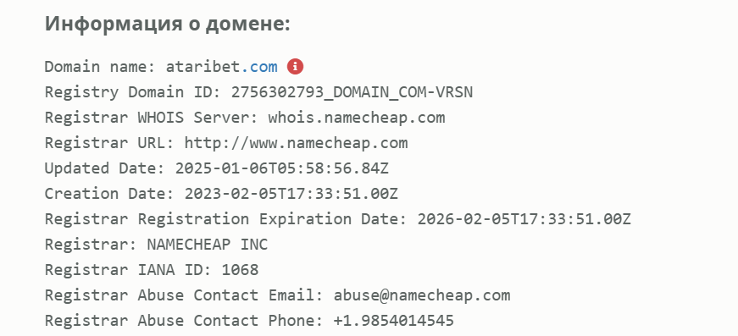Click the Creation Date value 2023-02-05T17:33:51.00Z
The height and width of the screenshot is (336, 738).
pyautogui.click(x=291, y=194)
